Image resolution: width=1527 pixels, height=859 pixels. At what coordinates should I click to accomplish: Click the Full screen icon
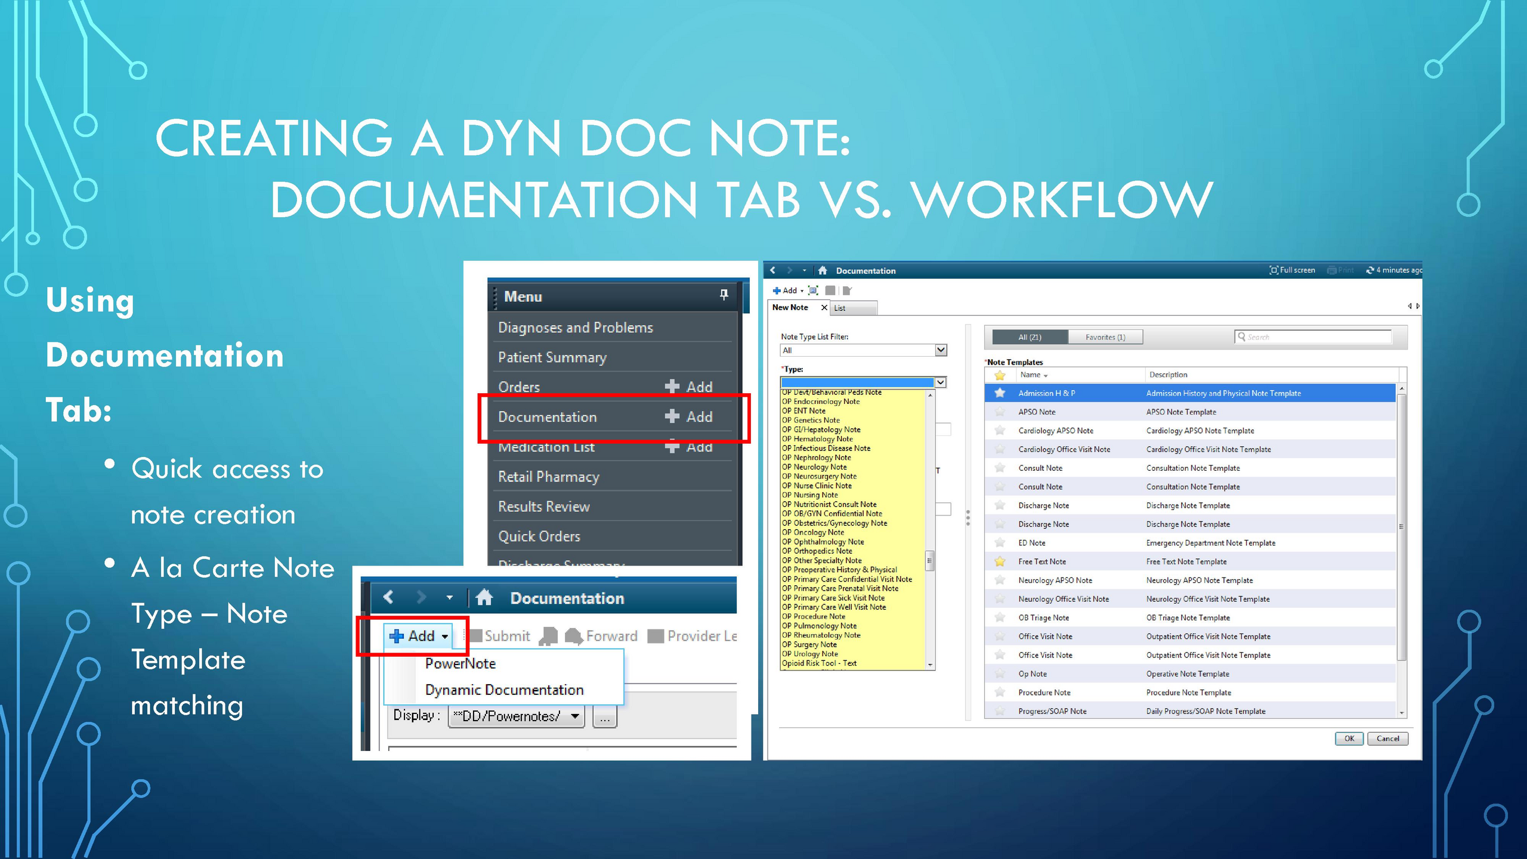[x=1273, y=270]
